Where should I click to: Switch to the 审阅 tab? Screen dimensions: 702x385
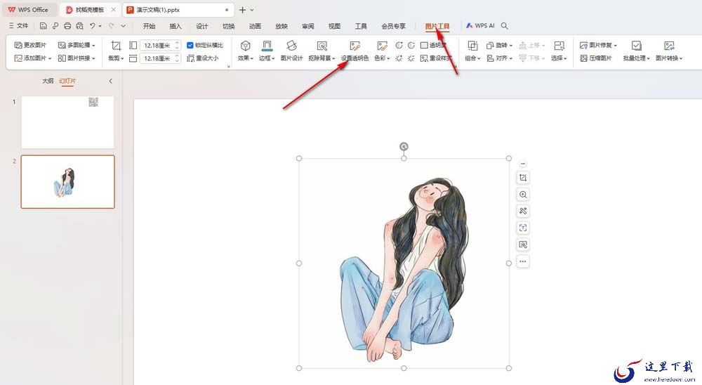[308, 26]
